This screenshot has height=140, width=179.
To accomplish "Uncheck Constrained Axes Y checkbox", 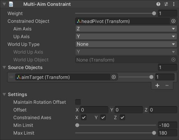I will pos(103,118).
